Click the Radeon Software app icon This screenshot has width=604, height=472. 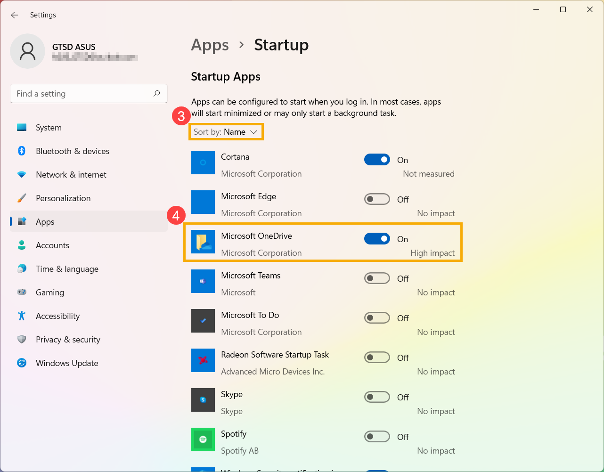(203, 360)
